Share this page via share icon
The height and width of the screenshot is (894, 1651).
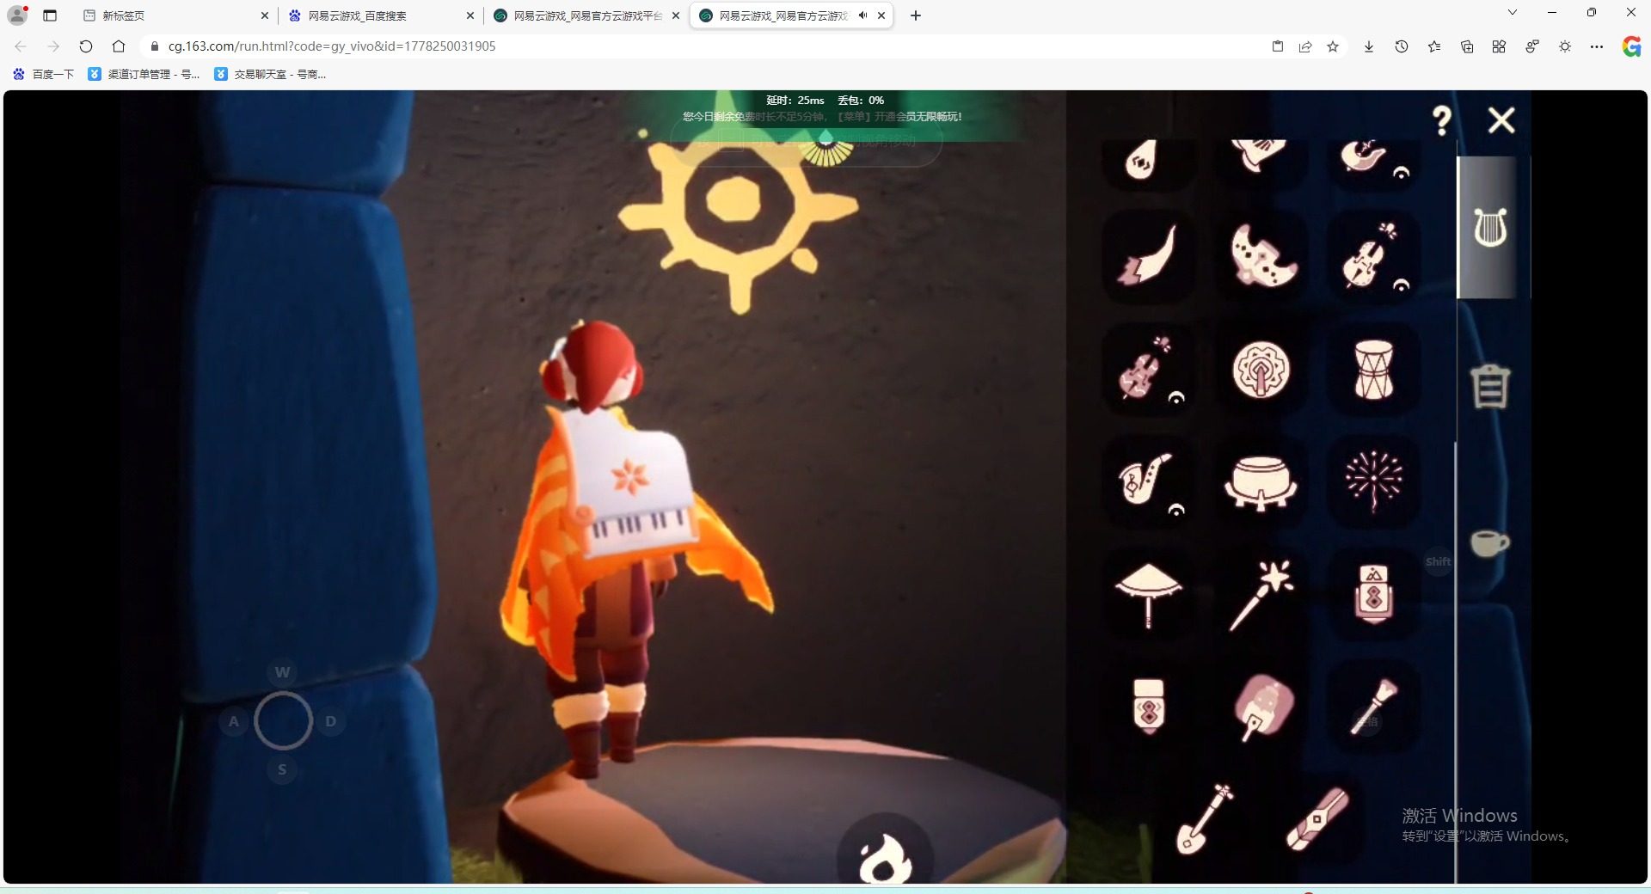coord(1305,46)
